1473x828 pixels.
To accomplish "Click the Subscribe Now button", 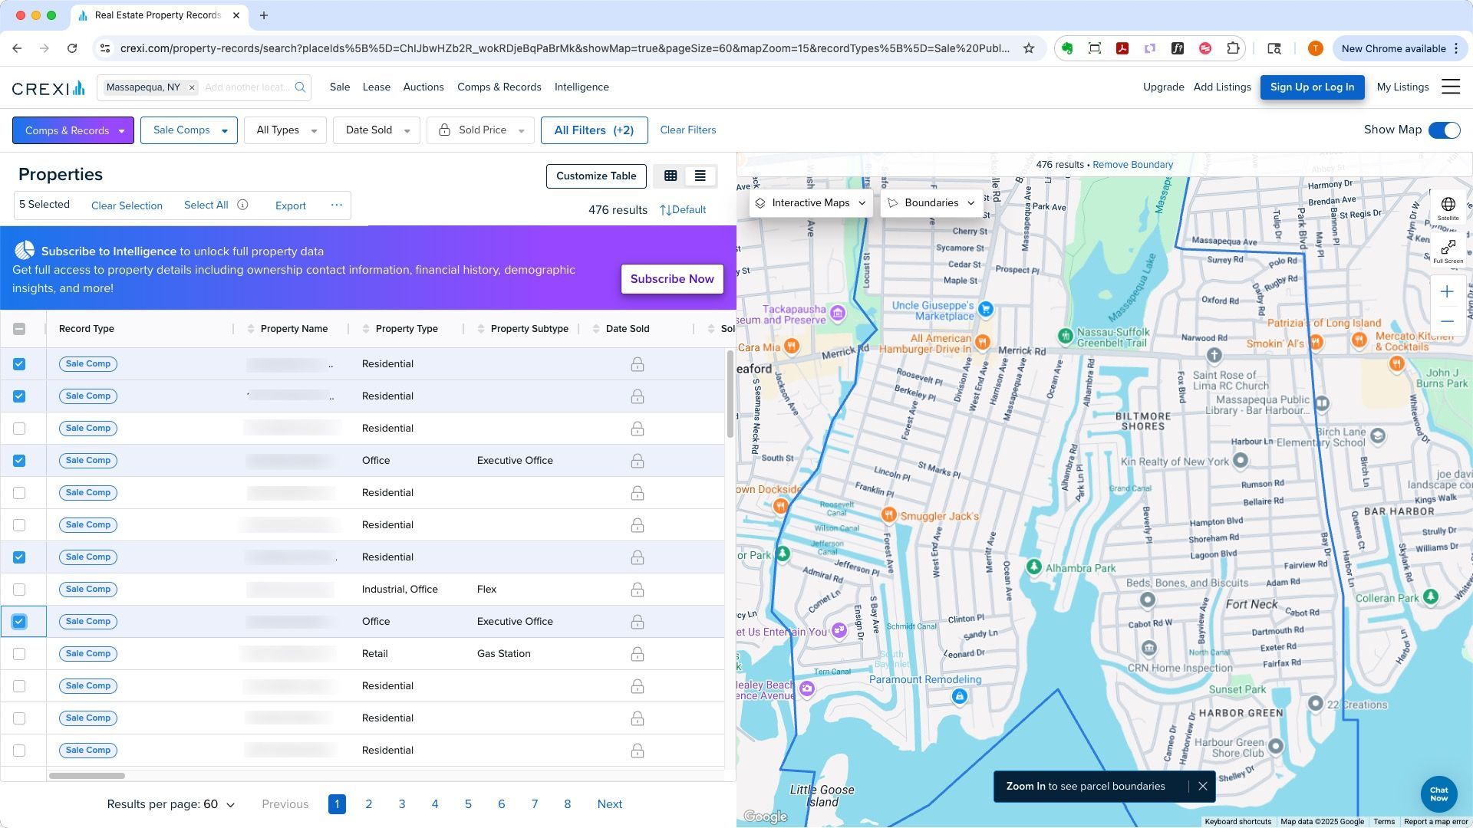I will (672, 279).
